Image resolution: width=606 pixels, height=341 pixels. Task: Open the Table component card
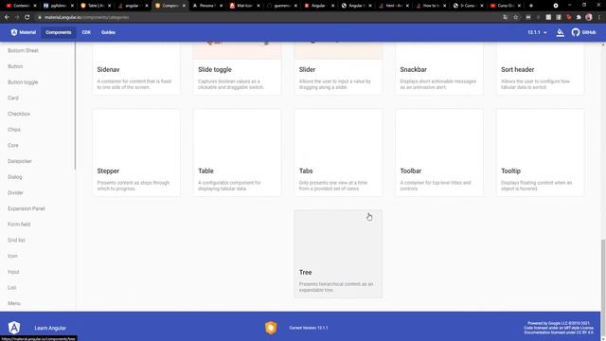[237, 153]
